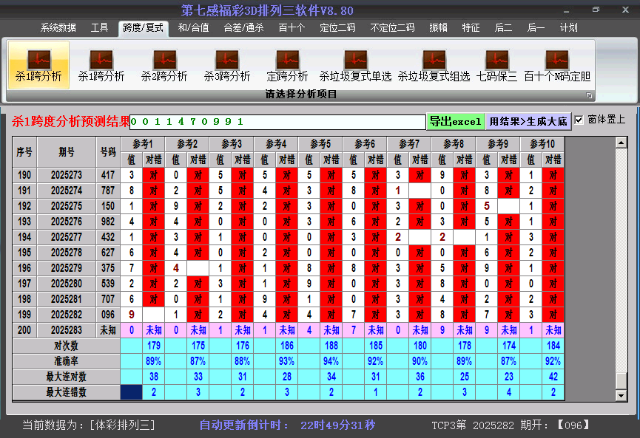
Task: Switch to the 振幅 tab
Action: pos(439,28)
